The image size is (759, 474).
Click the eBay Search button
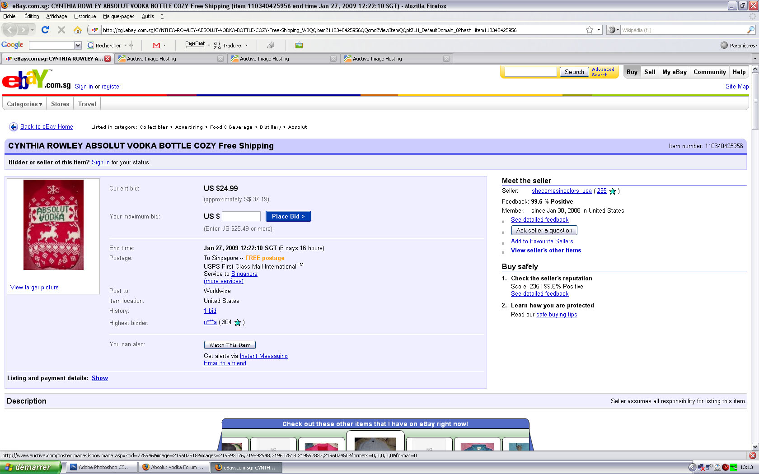[x=574, y=72]
